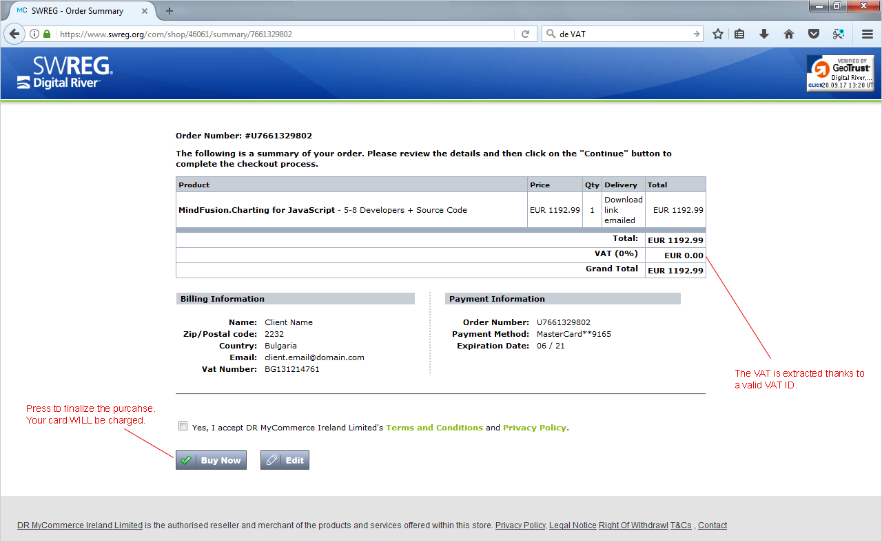Open the Firefox downloads arrow icon
The width and height of the screenshot is (882, 542).
click(764, 34)
